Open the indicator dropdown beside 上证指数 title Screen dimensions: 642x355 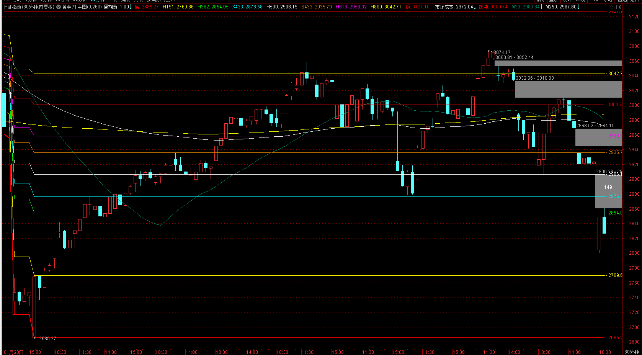click(x=59, y=7)
